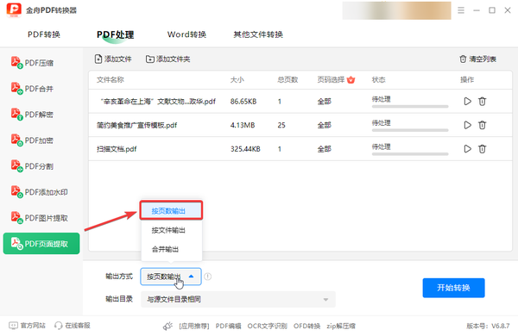The height and width of the screenshot is (336, 518).
Task: Switch to the PDF处理 tab
Action: click(116, 34)
